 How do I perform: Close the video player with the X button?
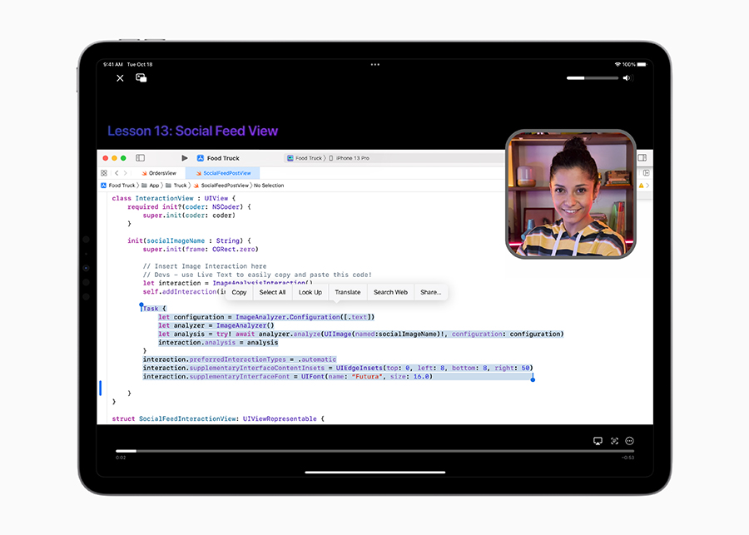[120, 78]
